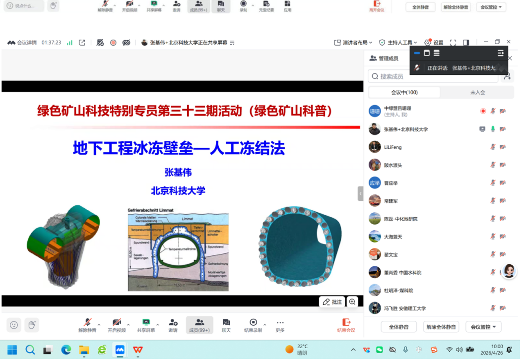The width and height of the screenshot is (526, 361).
Task: Turn on camera with 开启视频 icon
Action: click(117, 325)
